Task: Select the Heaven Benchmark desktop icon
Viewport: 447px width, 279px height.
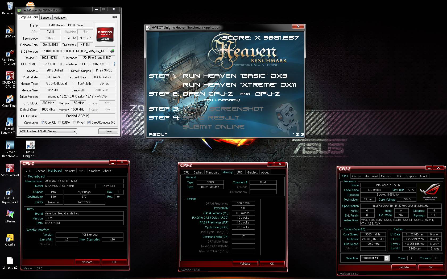Action: 10,149
